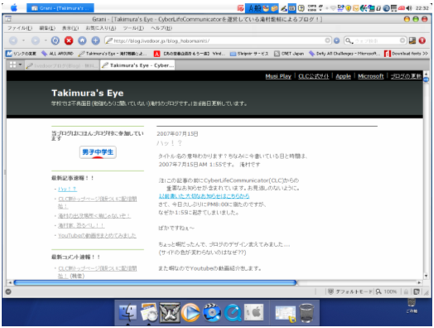Launch QuickTime player from the dock
Image resolution: width=434 pixels, height=328 pixels.
pos(233,313)
